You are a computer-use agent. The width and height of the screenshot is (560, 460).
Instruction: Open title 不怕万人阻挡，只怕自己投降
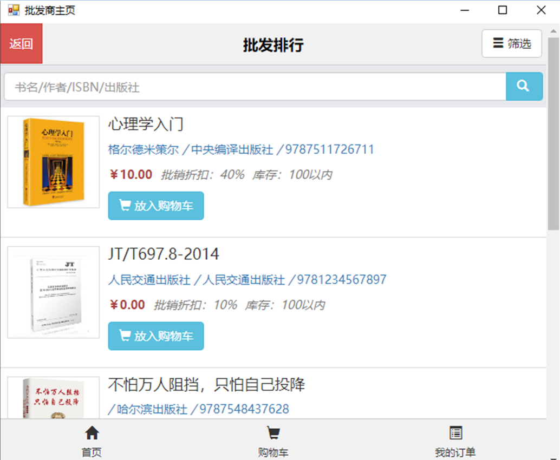click(x=206, y=384)
